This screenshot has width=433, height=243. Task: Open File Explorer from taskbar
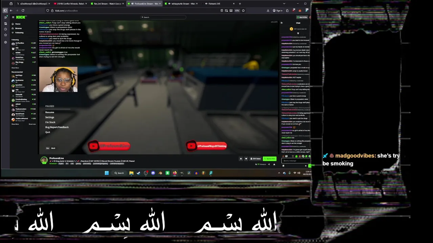tap(131, 173)
